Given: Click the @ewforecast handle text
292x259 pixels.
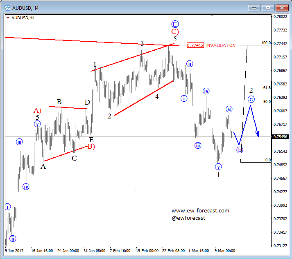Looking at the screenshot, I should (x=188, y=218).
